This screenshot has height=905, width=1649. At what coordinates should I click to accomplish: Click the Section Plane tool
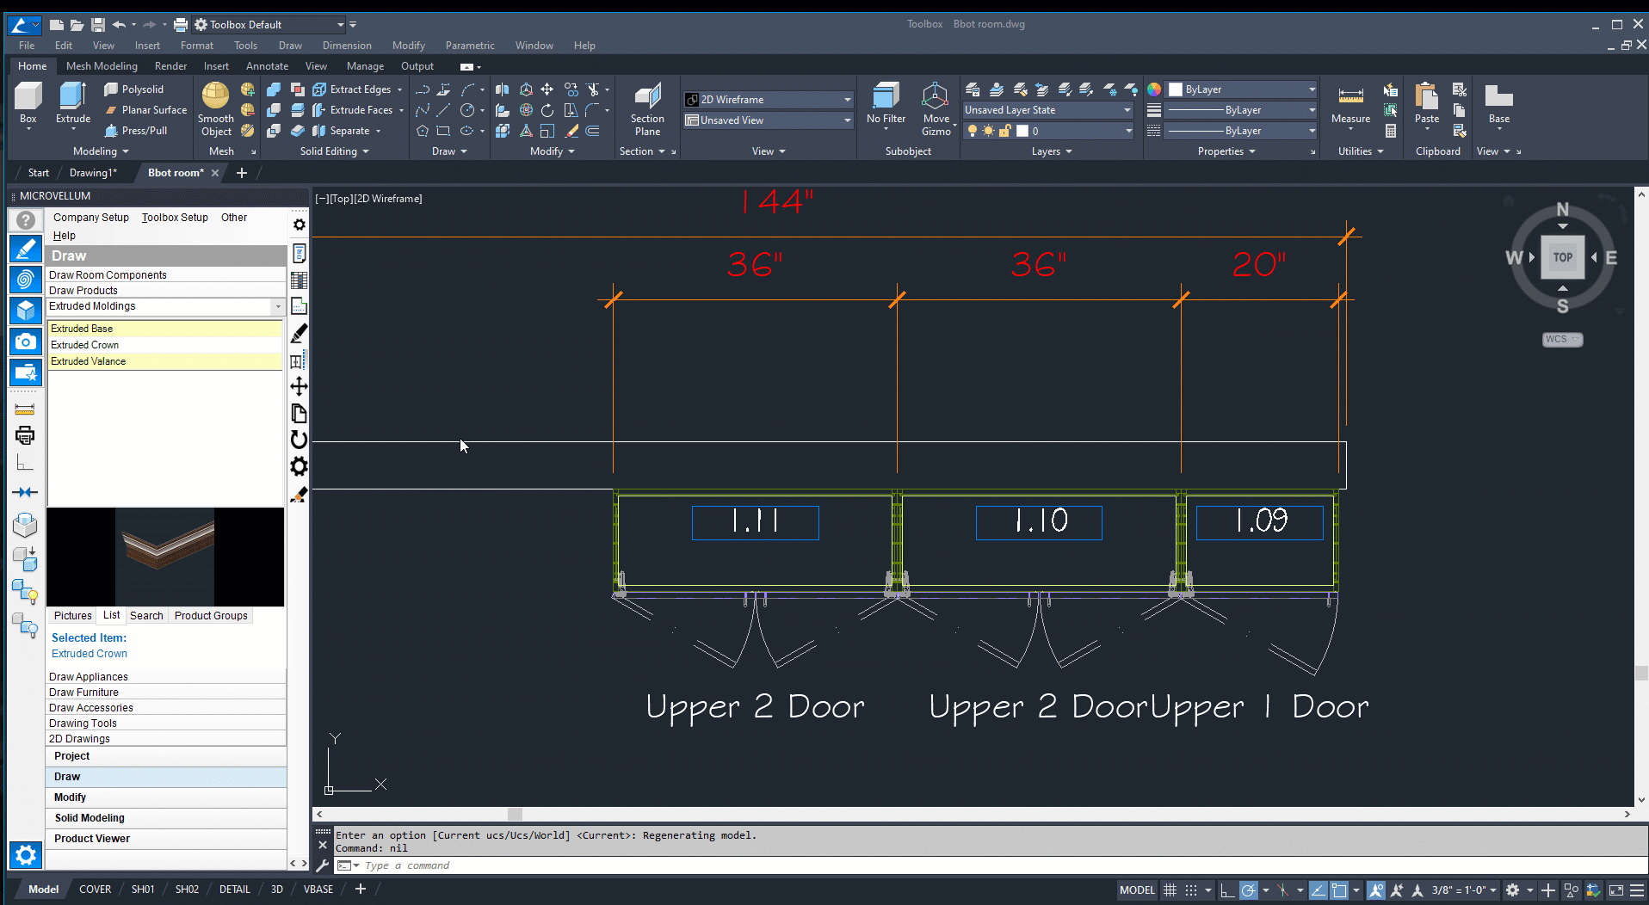coord(646,108)
